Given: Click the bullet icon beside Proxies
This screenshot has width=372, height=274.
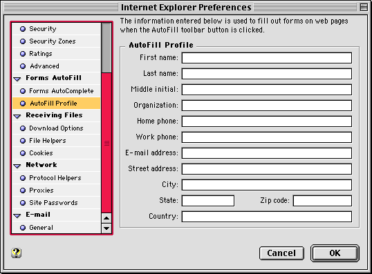Looking at the screenshot, I should pos(23,190).
